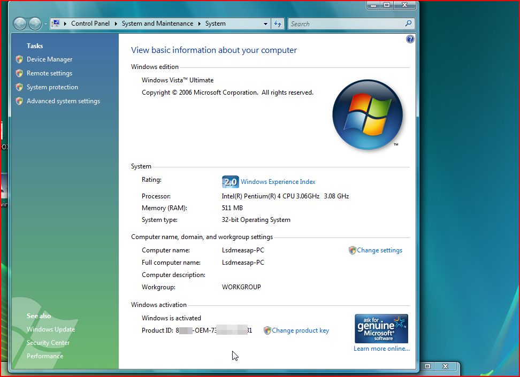Image resolution: width=520 pixels, height=377 pixels.
Task: Click the genuine Microsoft software badge
Action: [x=381, y=328]
